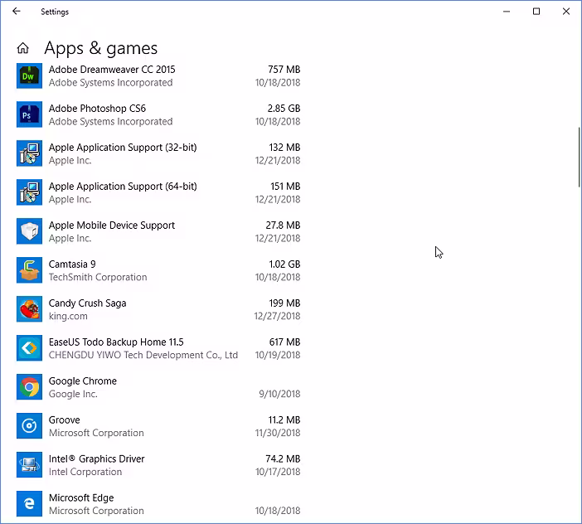Click the Intel Corporation publisher text
Viewport: 582px width, 524px height.
coord(85,472)
